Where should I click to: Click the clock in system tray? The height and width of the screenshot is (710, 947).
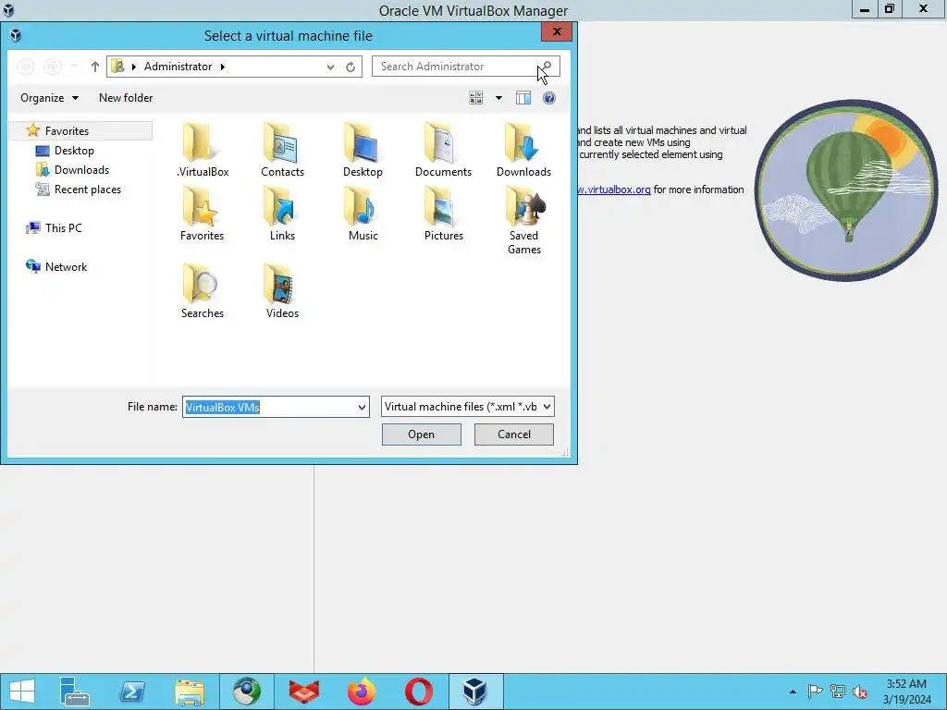[906, 692]
